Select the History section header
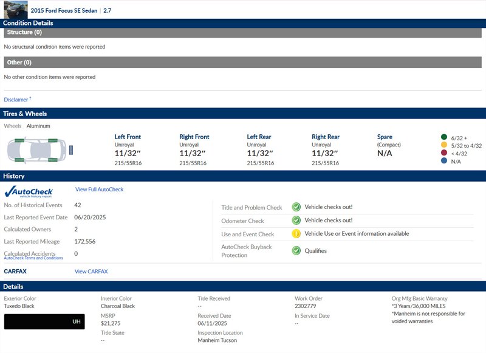 (x=243, y=176)
